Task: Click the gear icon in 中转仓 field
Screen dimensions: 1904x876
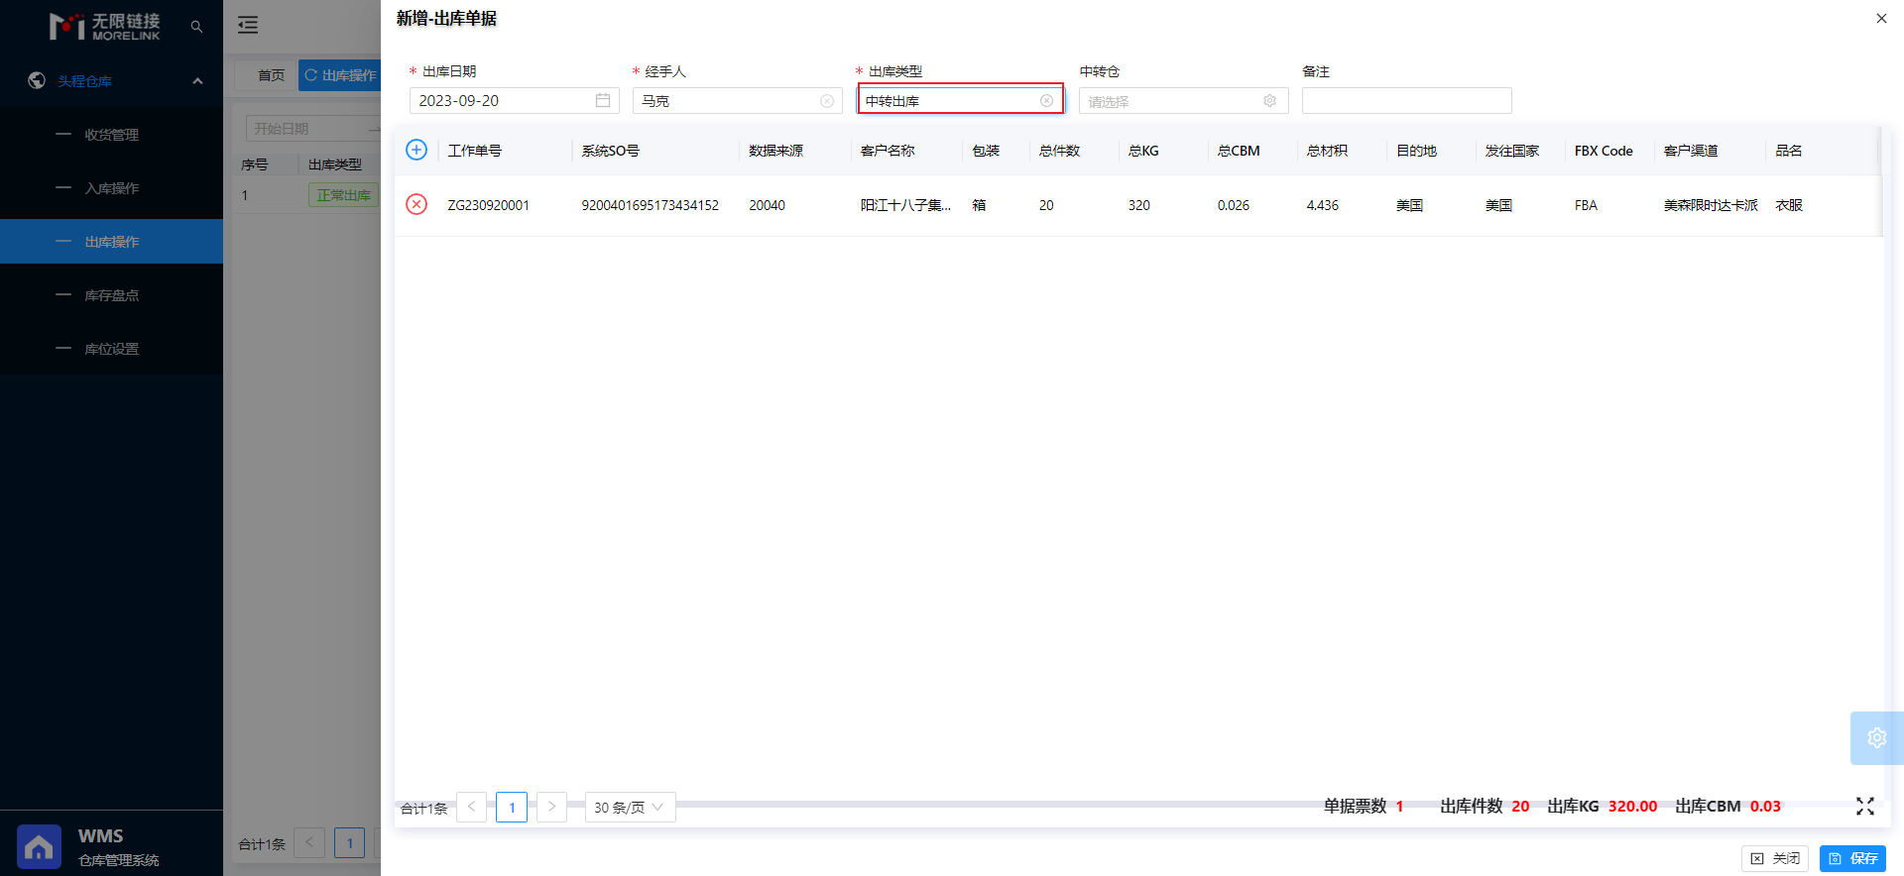Action: [1269, 101]
